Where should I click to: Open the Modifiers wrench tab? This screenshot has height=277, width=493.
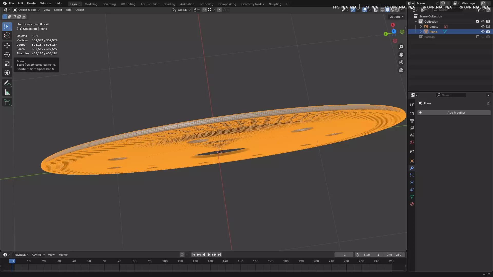412,168
